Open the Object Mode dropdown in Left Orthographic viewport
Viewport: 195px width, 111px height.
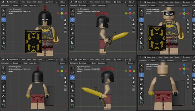point(82,2)
